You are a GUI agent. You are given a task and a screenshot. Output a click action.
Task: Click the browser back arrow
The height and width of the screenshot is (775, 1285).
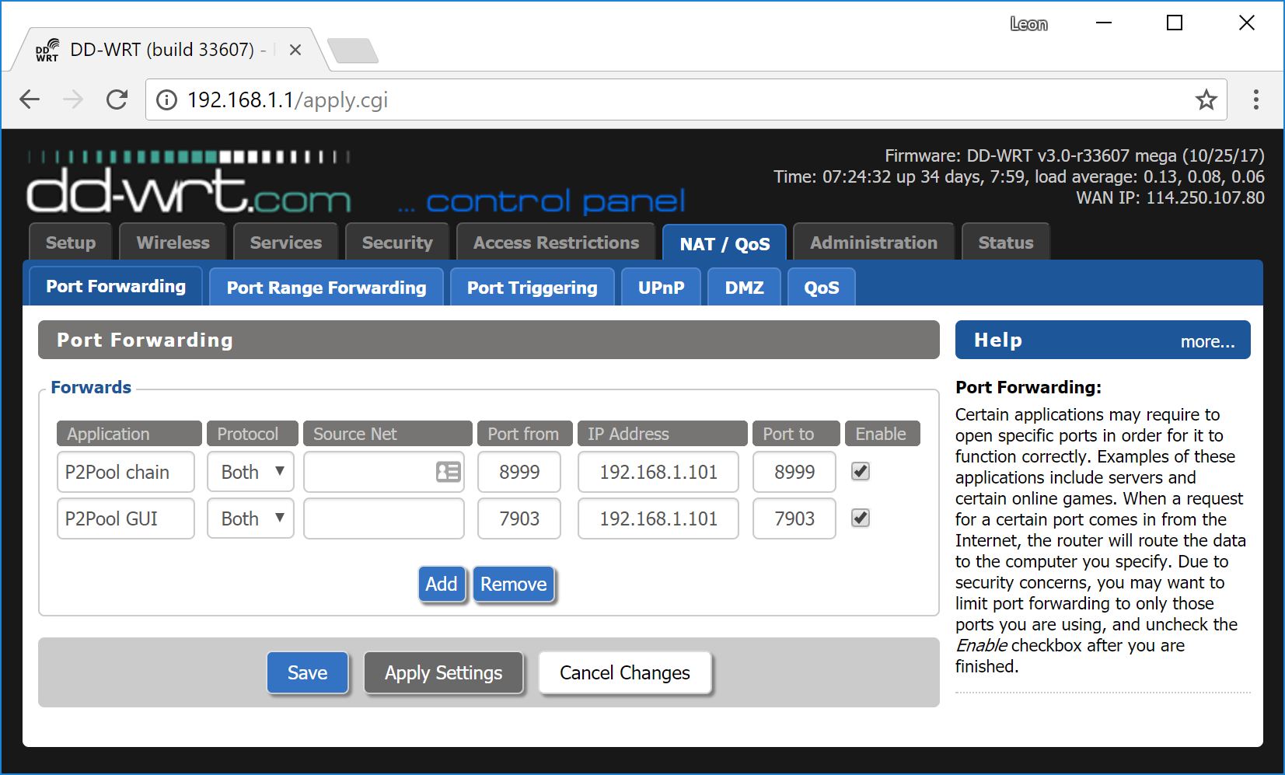(x=30, y=99)
